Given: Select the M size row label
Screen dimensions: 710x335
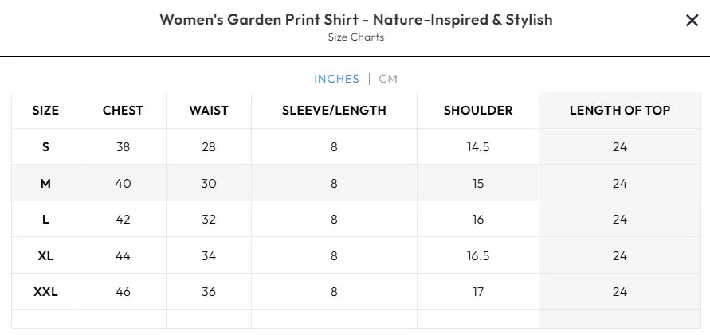Looking at the screenshot, I should coord(45,184).
